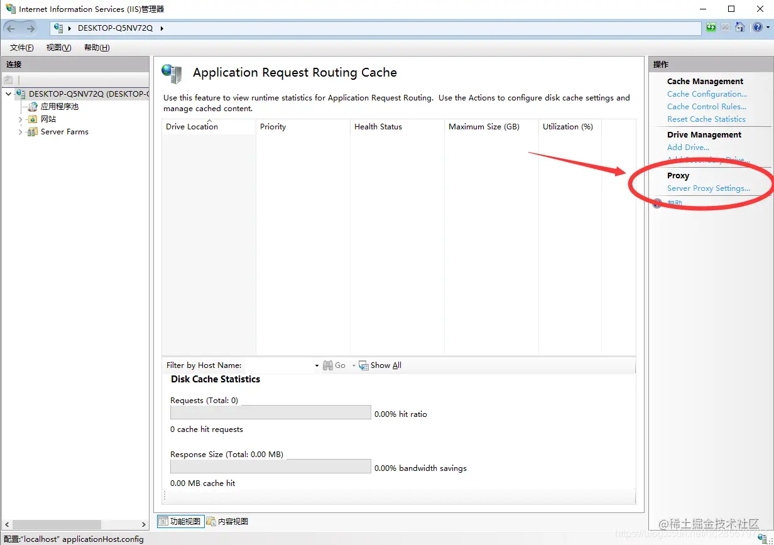Switch to 内容视图 tab
This screenshot has height=545, width=774.
tap(227, 521)
